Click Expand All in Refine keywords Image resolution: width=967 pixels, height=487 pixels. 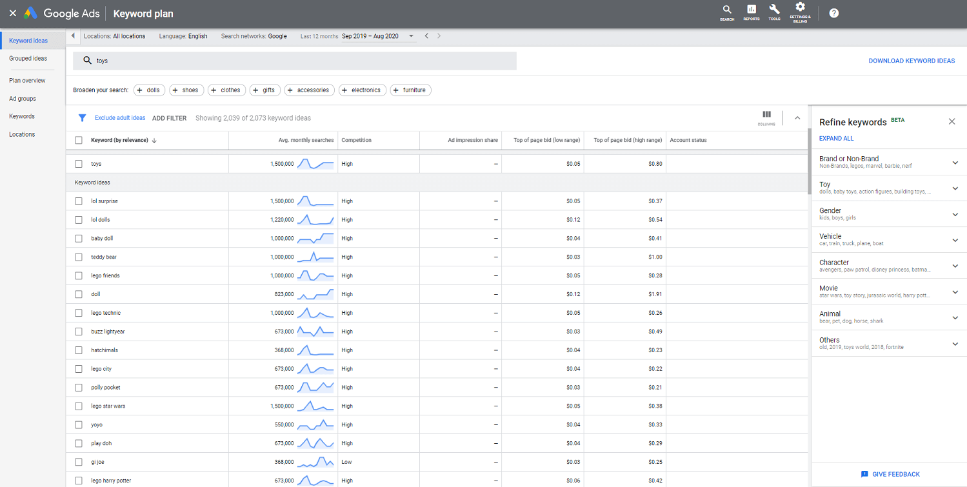837,139
